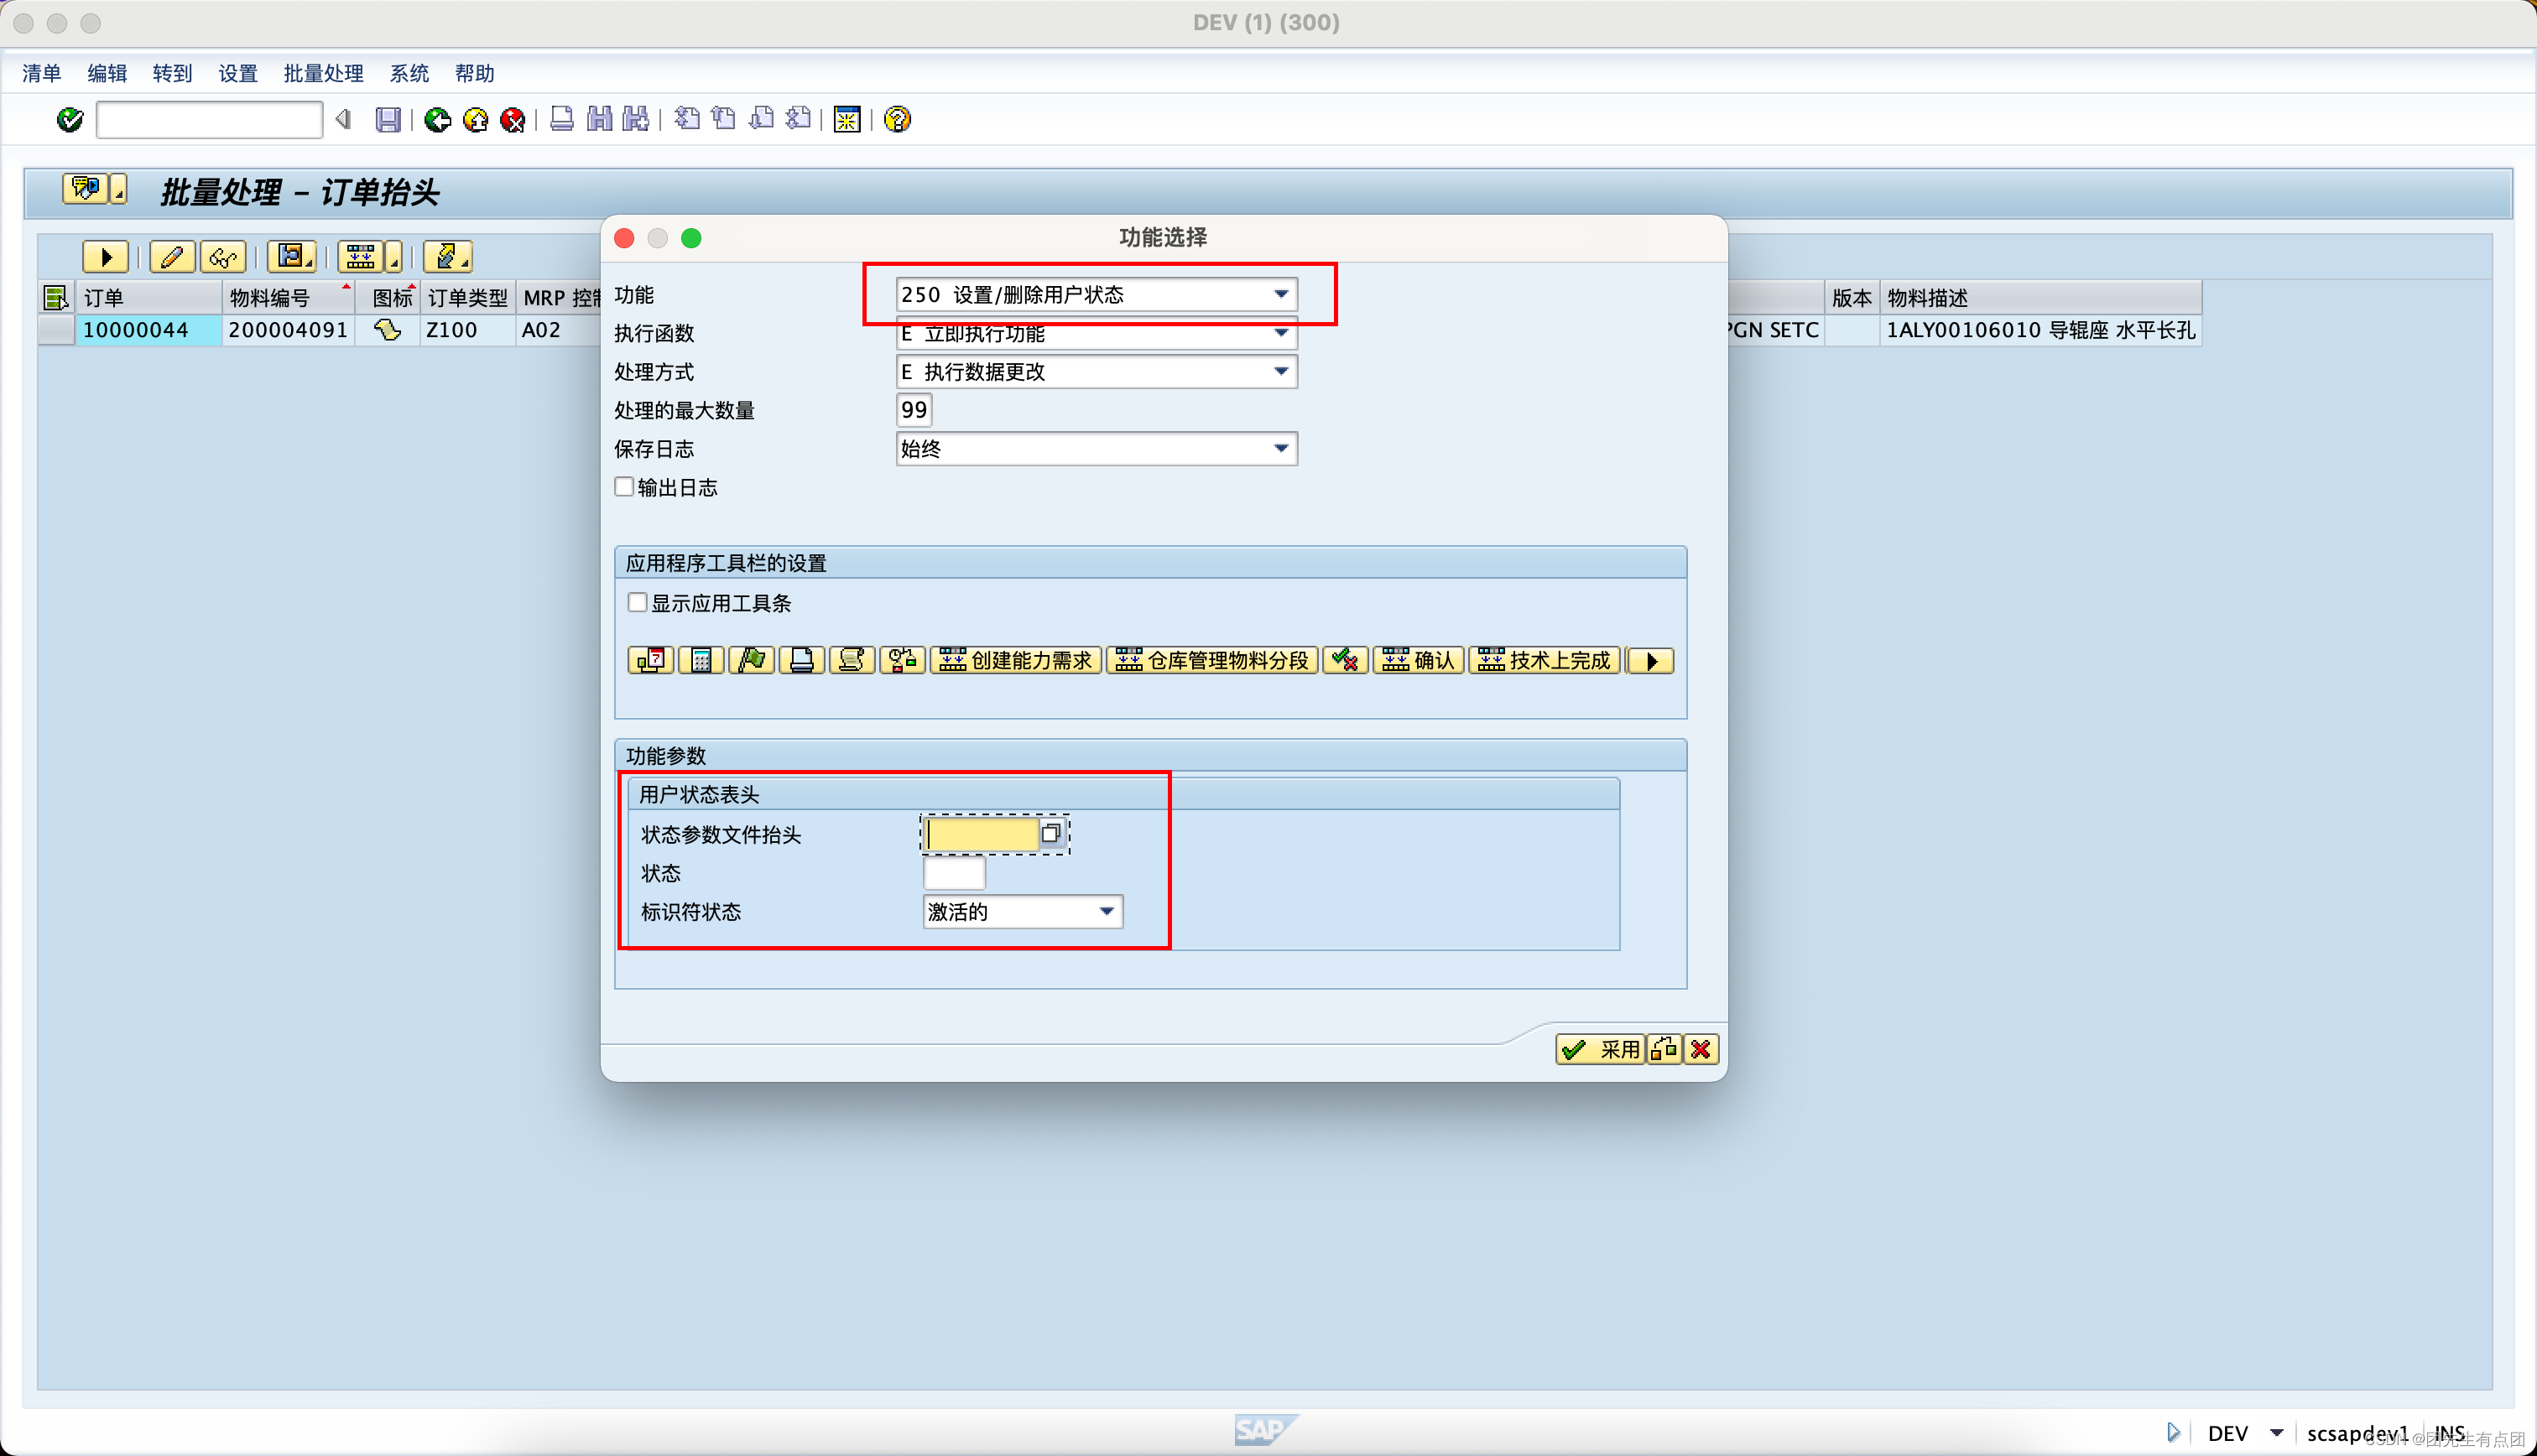Screen dimensions: 2537x1456
Task: Enable the 输出日志 checkbox
Action: point(623,487)
